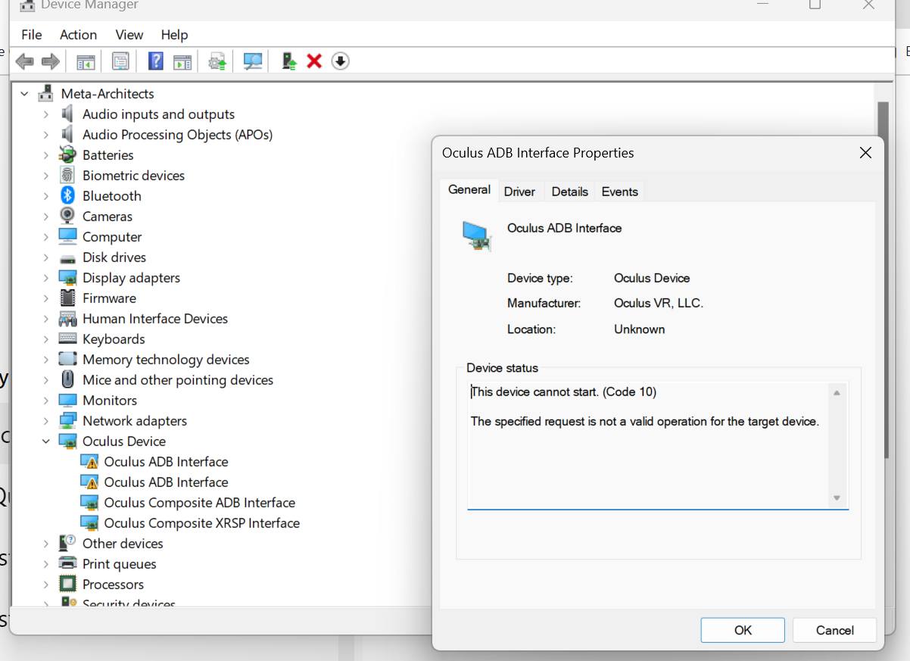
Task: Close the Oculus ADB Interface Properties dialog
Action: pyautogui.click(x=865, y=153)
